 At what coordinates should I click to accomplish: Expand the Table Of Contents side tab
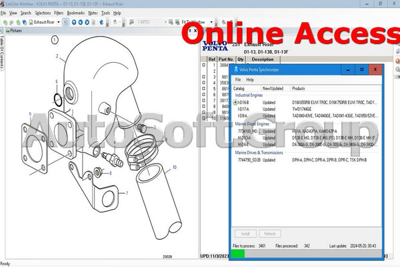[x=2, y=52]
